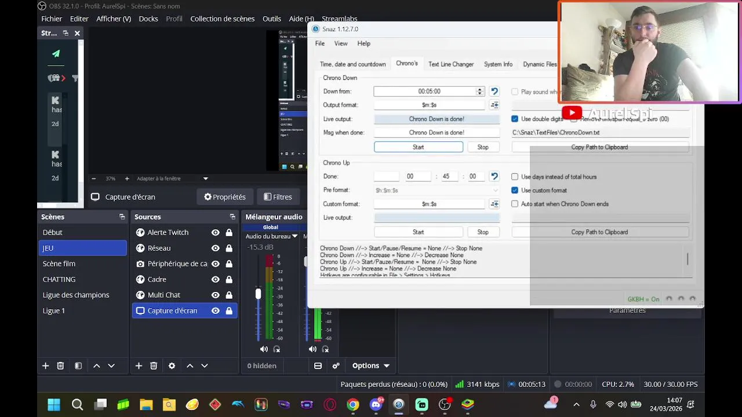Open Google Chrome from the taskbar
The image size is (742, 417).
coord(353,404)
